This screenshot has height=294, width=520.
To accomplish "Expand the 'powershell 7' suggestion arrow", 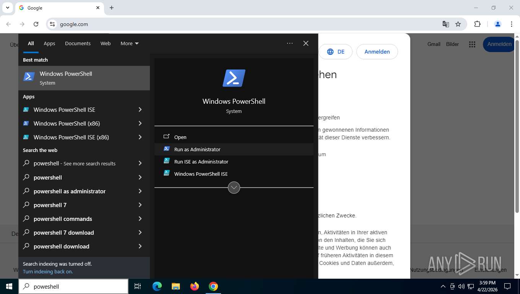I will tap(140, 205).
